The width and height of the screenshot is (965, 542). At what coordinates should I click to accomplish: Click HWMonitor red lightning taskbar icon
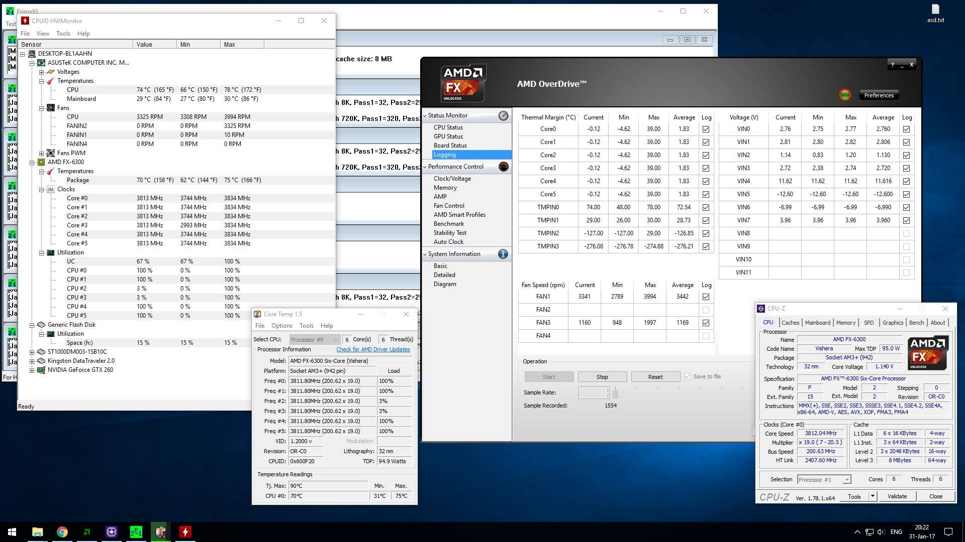point(185,532)
